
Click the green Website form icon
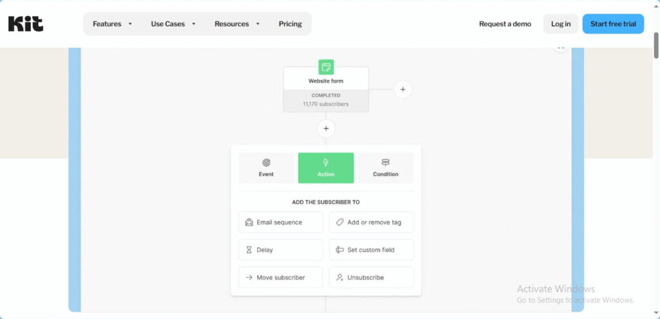pyautogui.click(x=325, y=67)
